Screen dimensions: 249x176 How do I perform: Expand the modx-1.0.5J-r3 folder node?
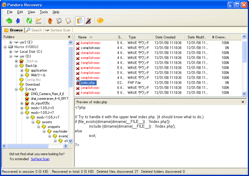tap(22, 108)
